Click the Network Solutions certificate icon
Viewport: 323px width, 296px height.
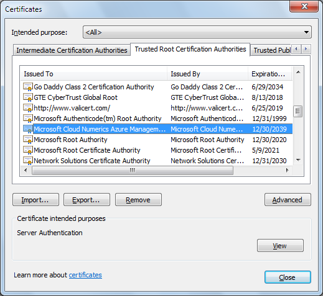pyautogui.click(x=28, y=161)
